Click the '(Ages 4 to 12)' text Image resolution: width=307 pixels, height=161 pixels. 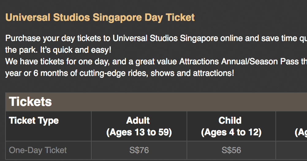coord(231,133)
